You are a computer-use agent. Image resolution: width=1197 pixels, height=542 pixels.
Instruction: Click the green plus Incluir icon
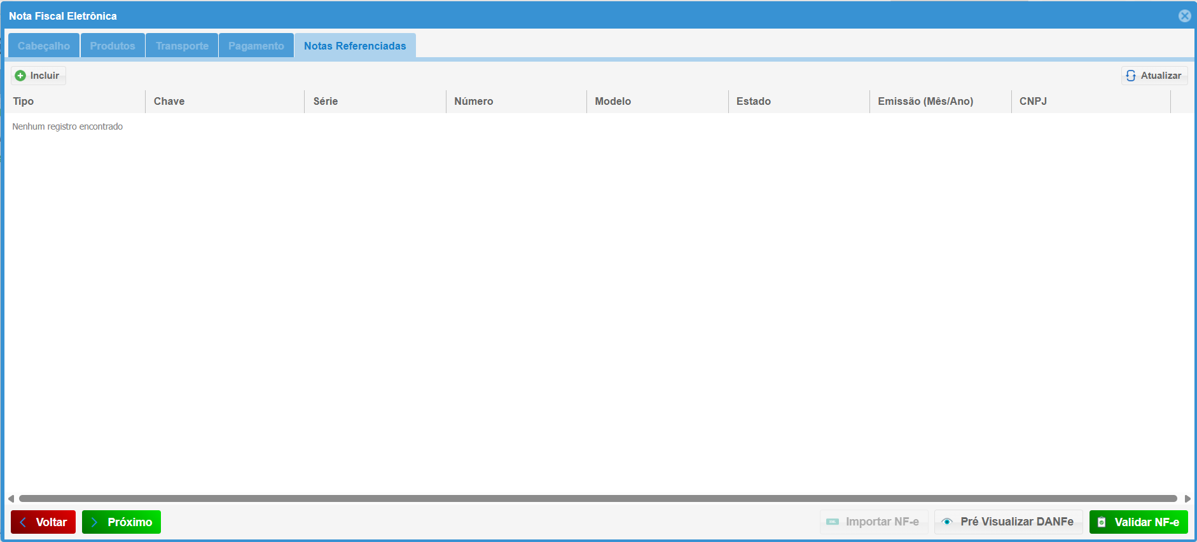20,76
